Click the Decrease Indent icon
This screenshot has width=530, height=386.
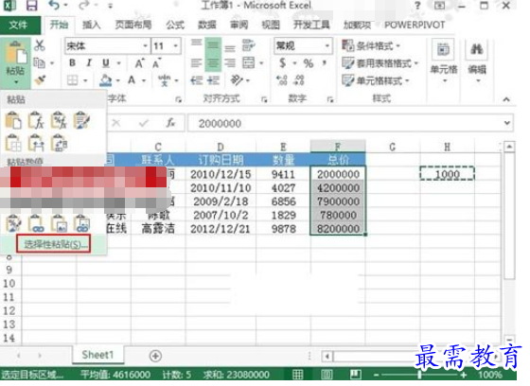pyautogui.click(x=197, y=80)
